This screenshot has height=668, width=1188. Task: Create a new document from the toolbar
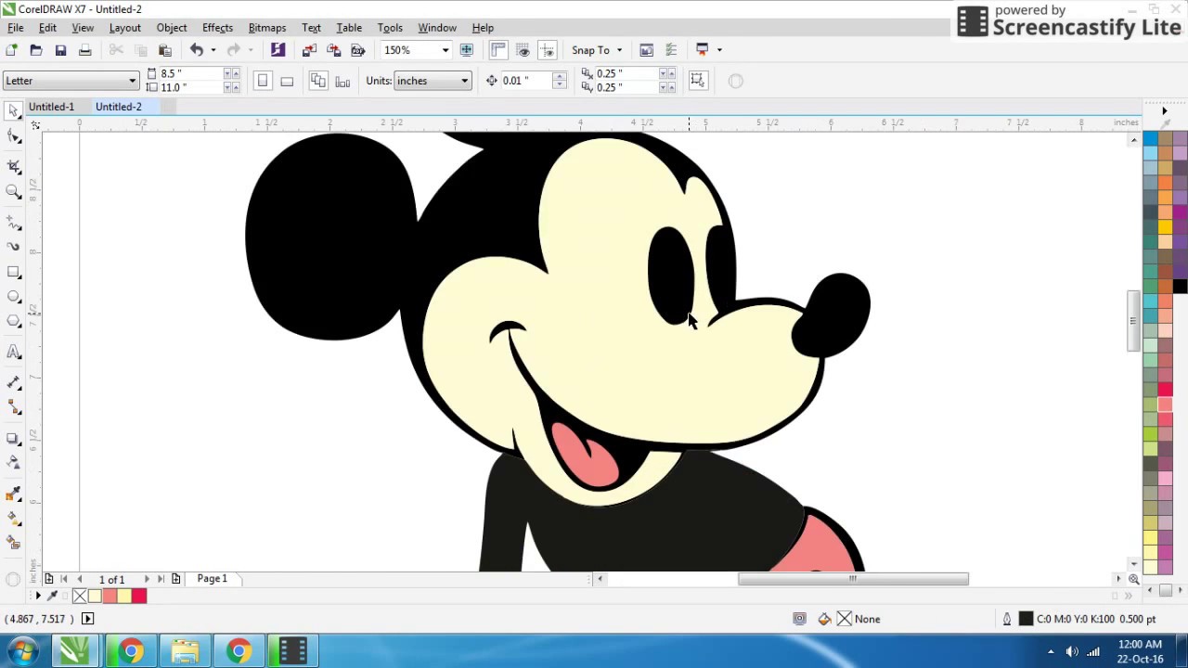pyautogui.click(x=11, y=50)
